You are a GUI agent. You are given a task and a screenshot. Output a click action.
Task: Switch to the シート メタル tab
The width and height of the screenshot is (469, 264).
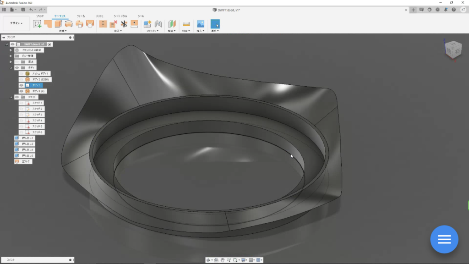(120, 16)
